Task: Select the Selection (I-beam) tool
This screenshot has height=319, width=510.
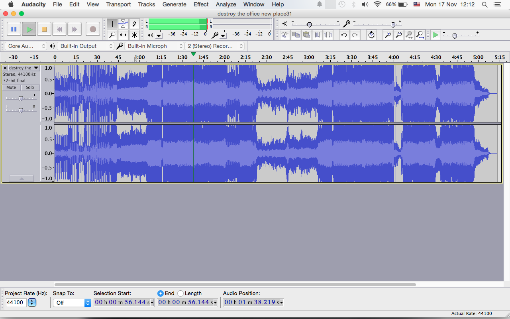Action: tap(112, 24)
